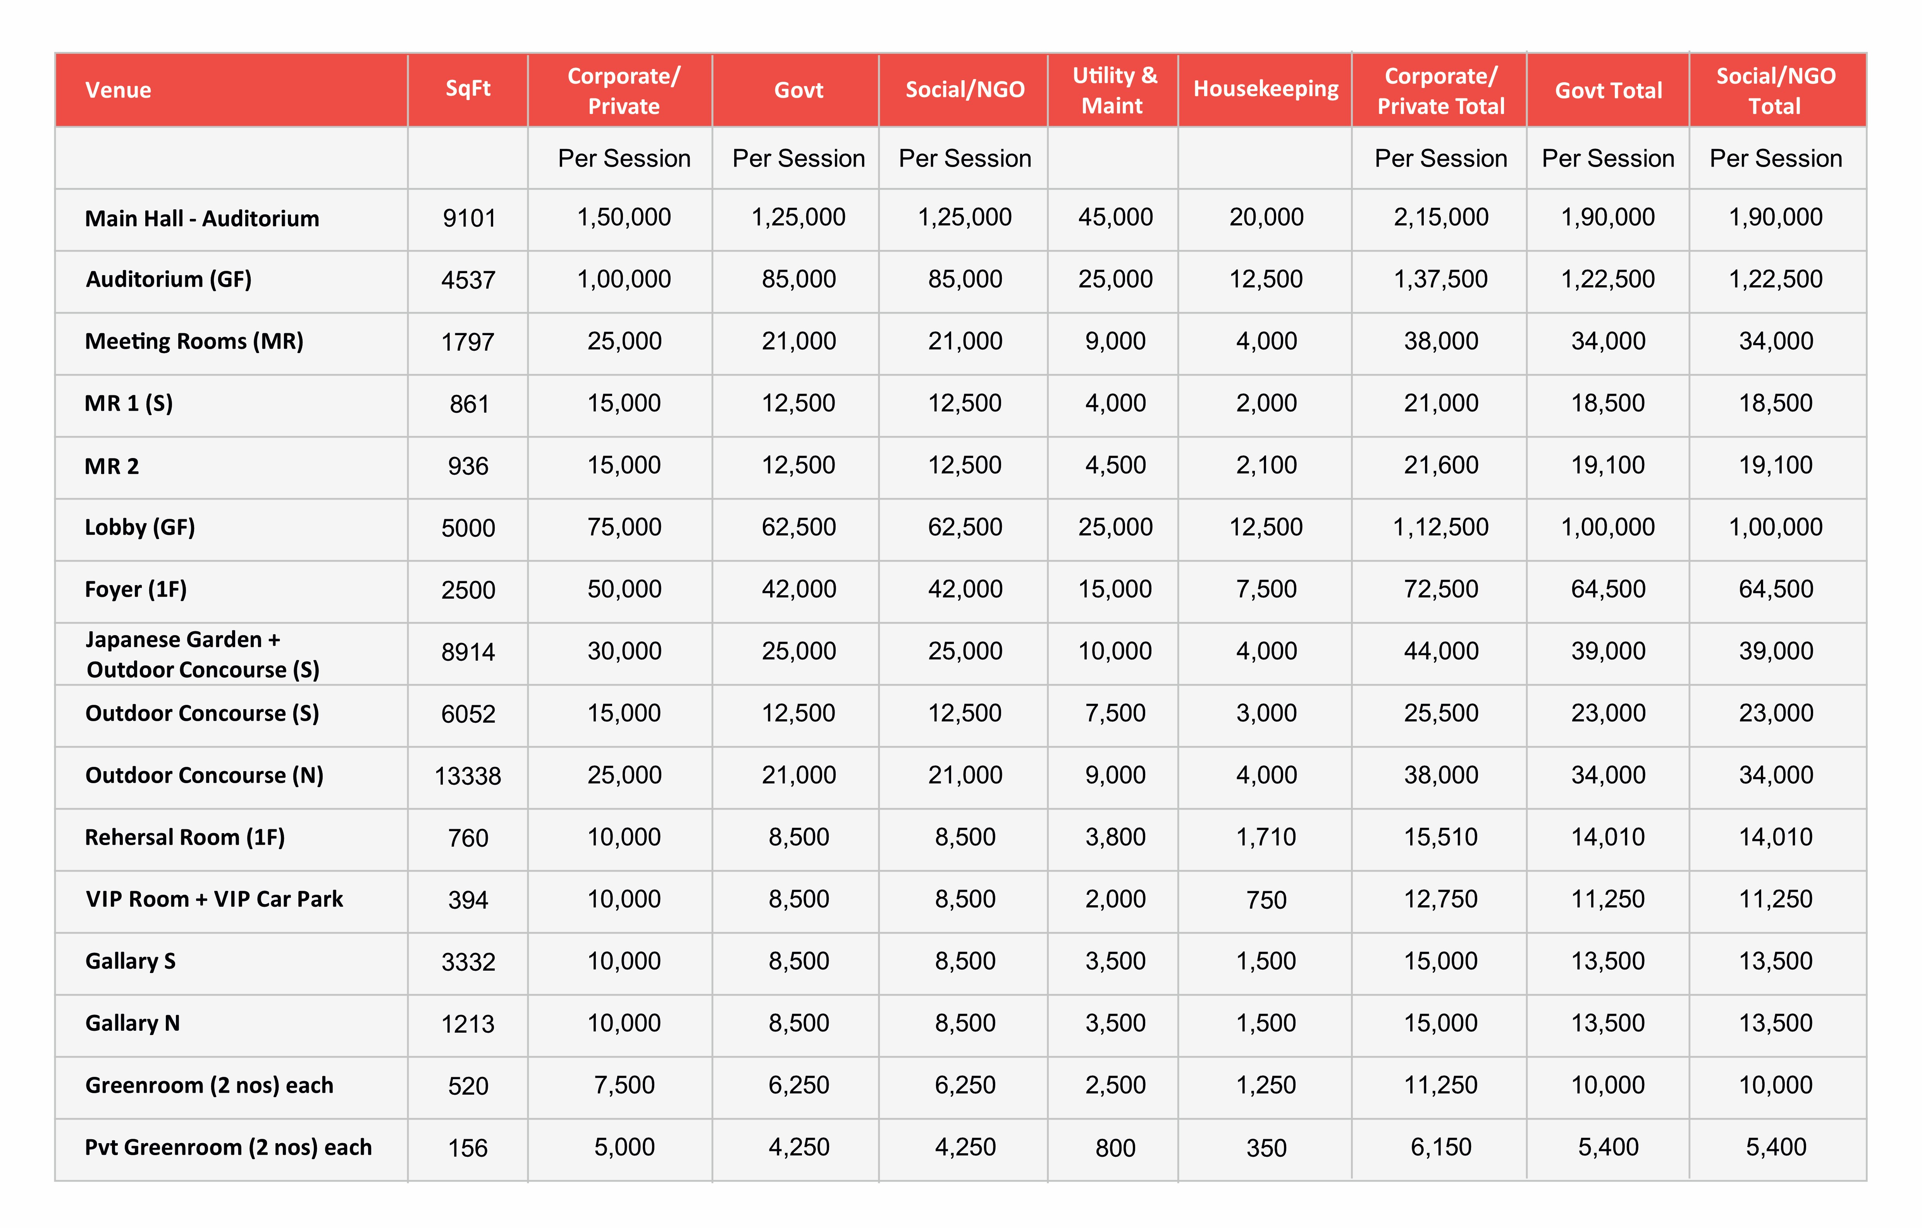The image size is (1922, 1228).
Task: Select the Housekeeping column header
Action: tap(1265, 89)
